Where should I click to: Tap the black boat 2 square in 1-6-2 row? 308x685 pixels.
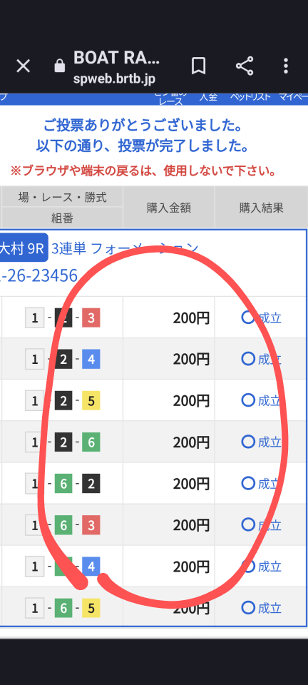tap(91, 484)
